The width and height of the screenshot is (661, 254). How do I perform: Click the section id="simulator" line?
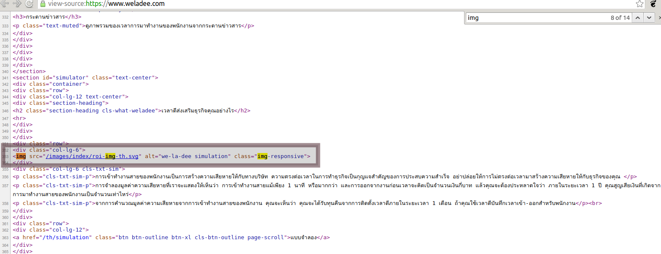point(85,78)
